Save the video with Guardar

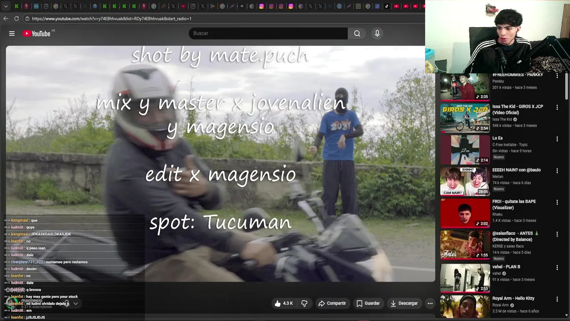(x=368, y=303)
